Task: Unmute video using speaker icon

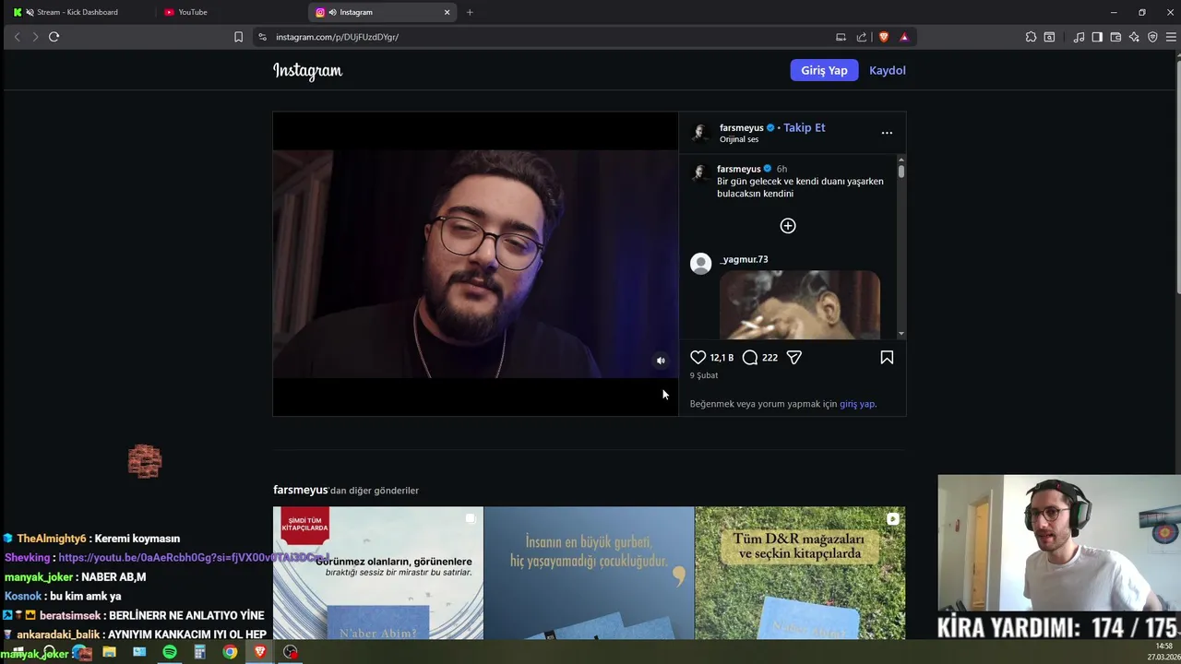Action: [x=661, y=361]
